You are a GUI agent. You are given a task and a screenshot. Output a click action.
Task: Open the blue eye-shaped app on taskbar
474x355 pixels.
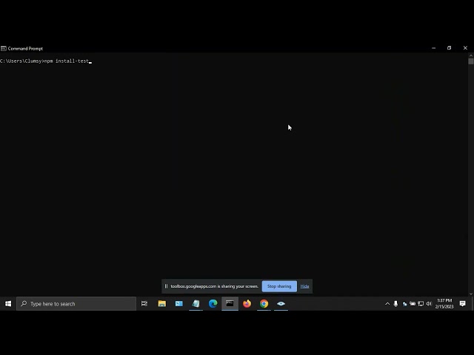coord(281,304)
